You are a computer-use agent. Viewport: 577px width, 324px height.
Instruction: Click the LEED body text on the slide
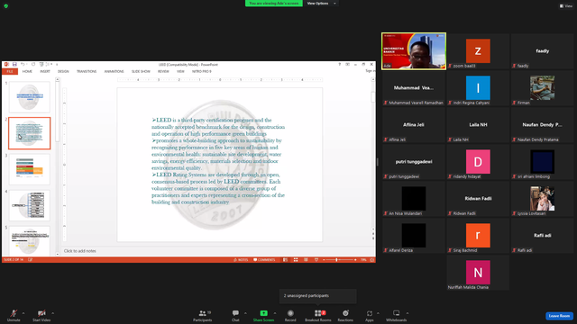[218, 161]
